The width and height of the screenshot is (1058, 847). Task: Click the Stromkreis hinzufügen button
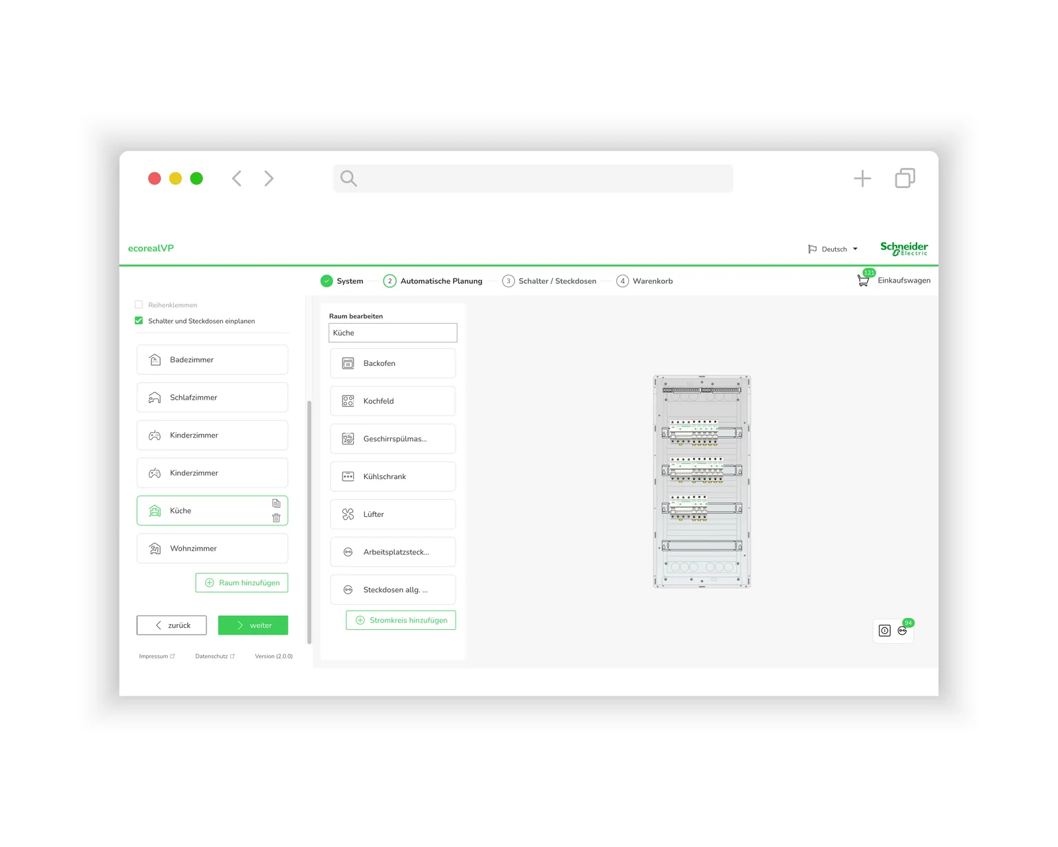tap(401, 620)
